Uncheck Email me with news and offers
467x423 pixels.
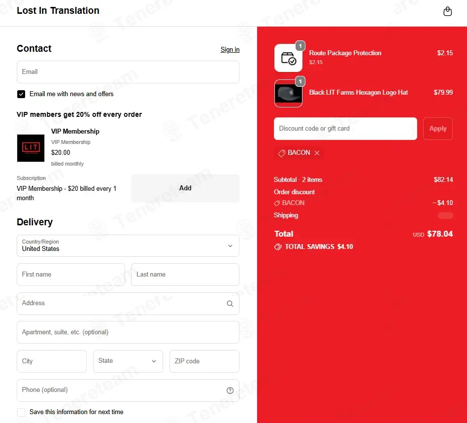(x=21, y=94)
